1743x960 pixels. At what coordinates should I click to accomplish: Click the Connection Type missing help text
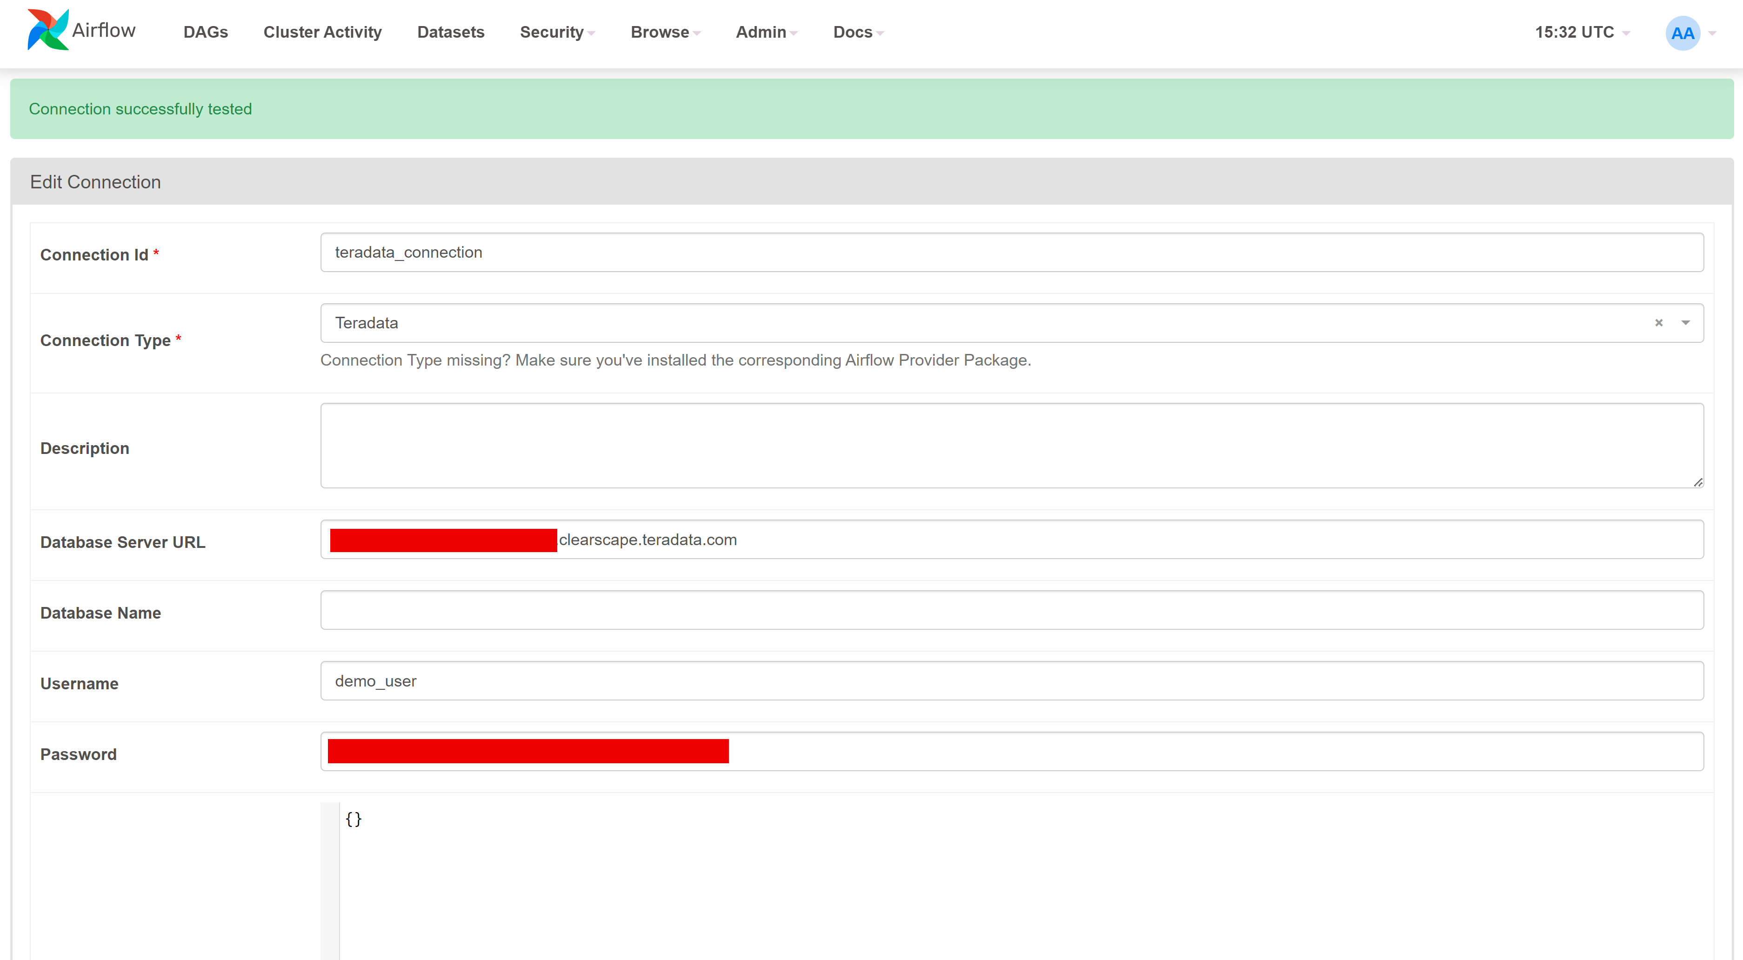click(x=675, y=360)
